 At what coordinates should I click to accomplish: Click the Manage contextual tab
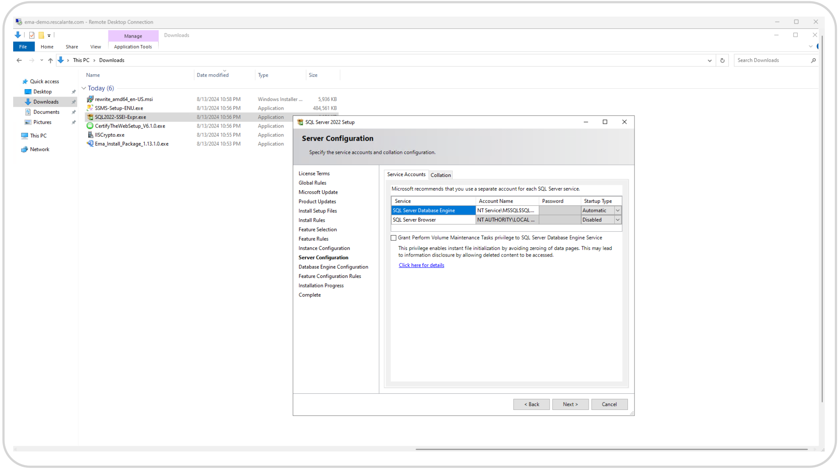point(133,36)
